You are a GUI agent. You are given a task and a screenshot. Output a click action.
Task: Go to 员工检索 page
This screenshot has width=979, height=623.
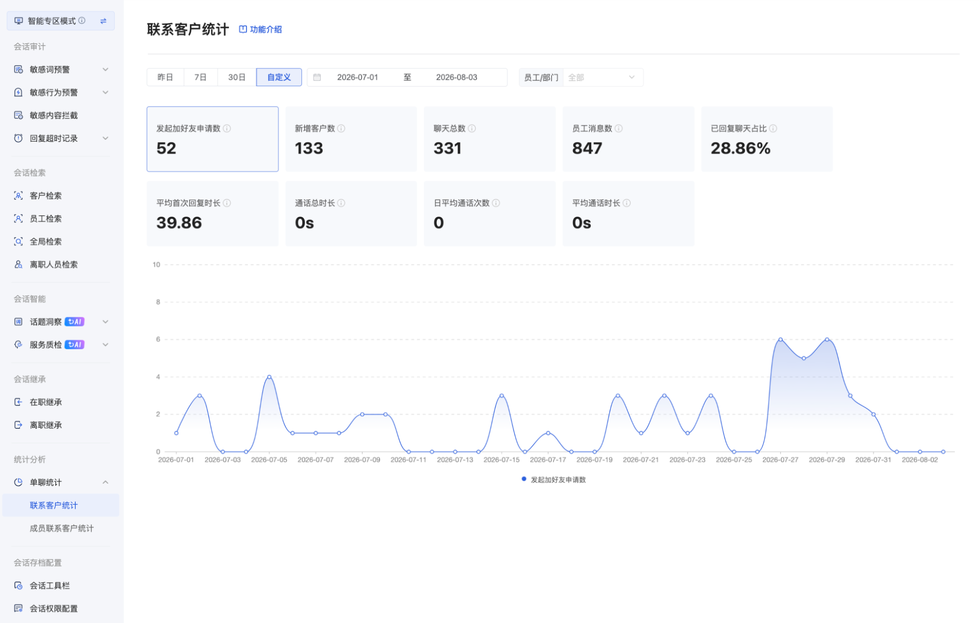[46, 219]
